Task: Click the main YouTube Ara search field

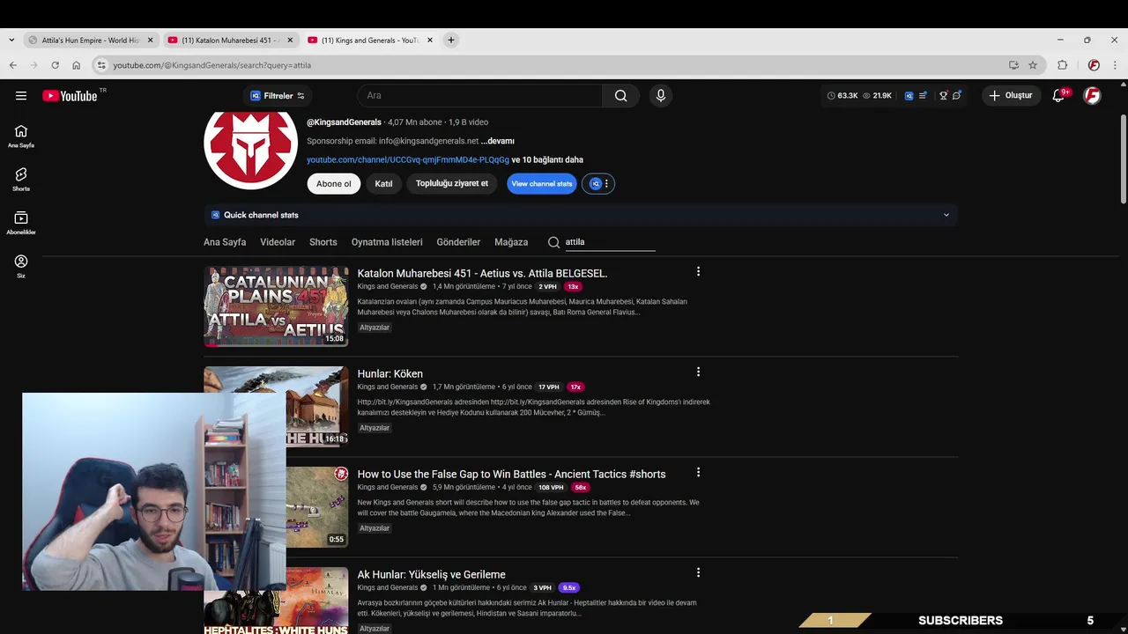Action: click(479, 96)
